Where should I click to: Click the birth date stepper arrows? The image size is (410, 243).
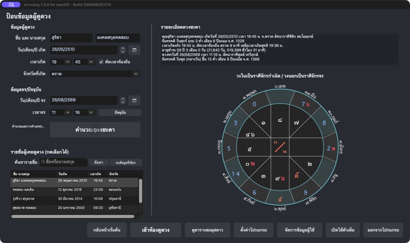(123, 50)
